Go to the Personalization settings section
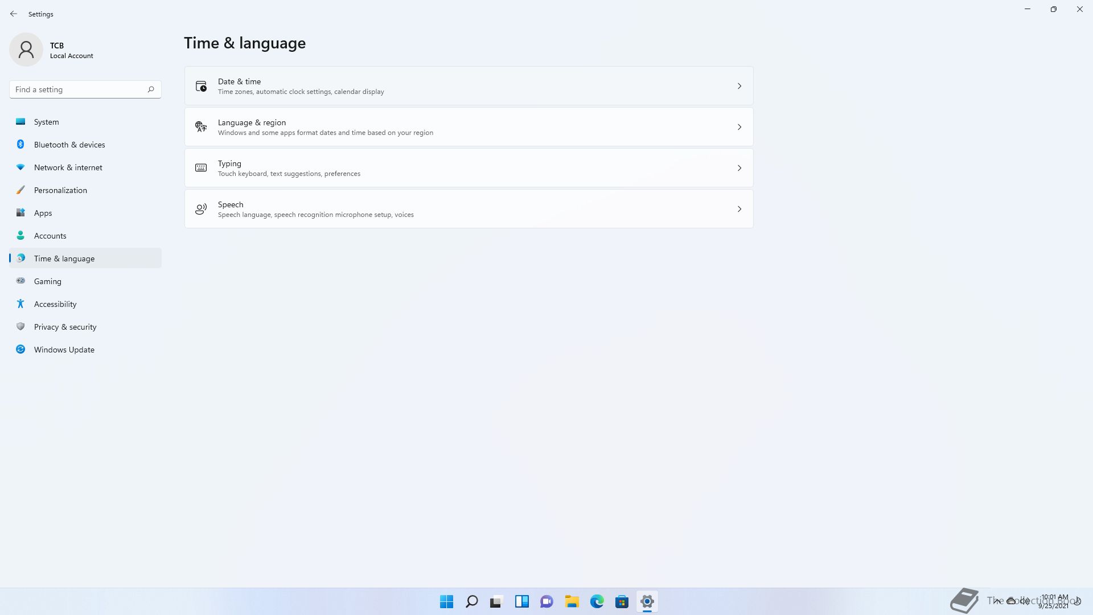Image resolution: width=1093 pixels, height=615 pixels. point(60,190)
